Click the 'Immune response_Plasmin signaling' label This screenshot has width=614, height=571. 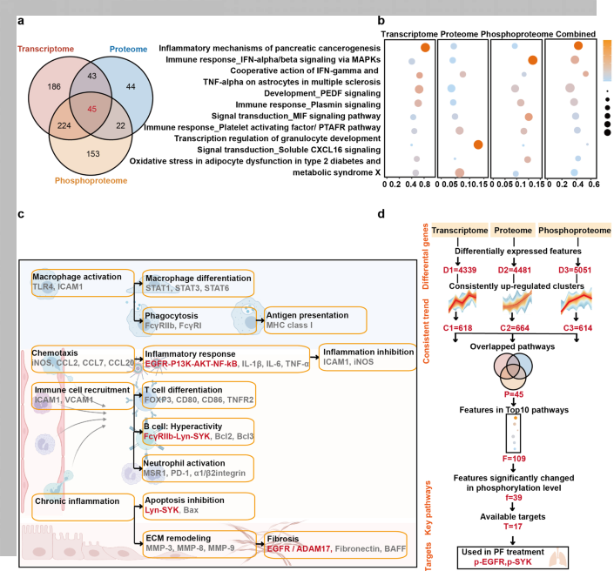(307, 104)
